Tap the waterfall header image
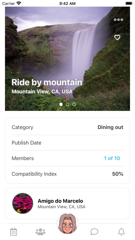 (x=67, y=59)
